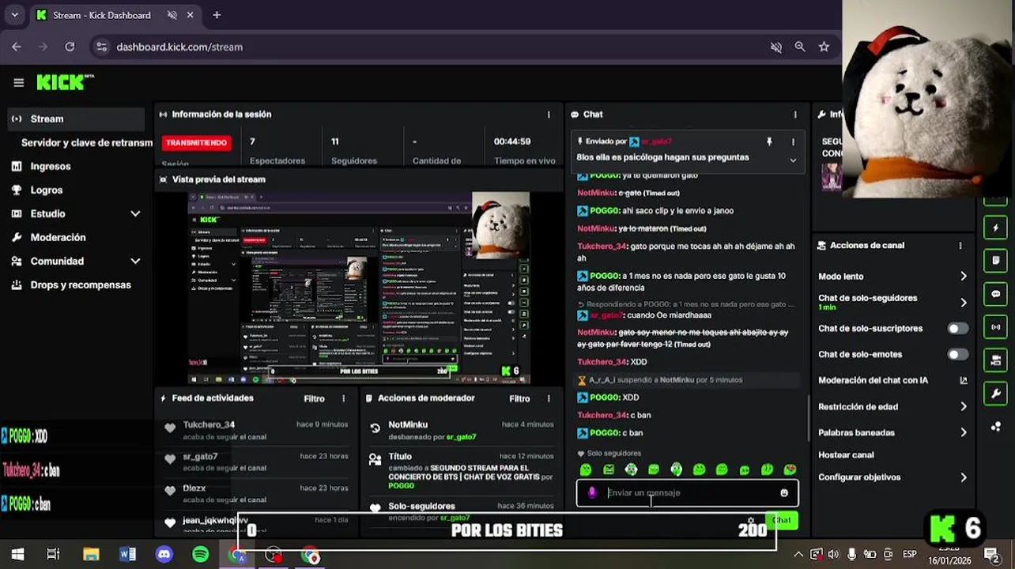Select Stream in the sidebar

76,119
